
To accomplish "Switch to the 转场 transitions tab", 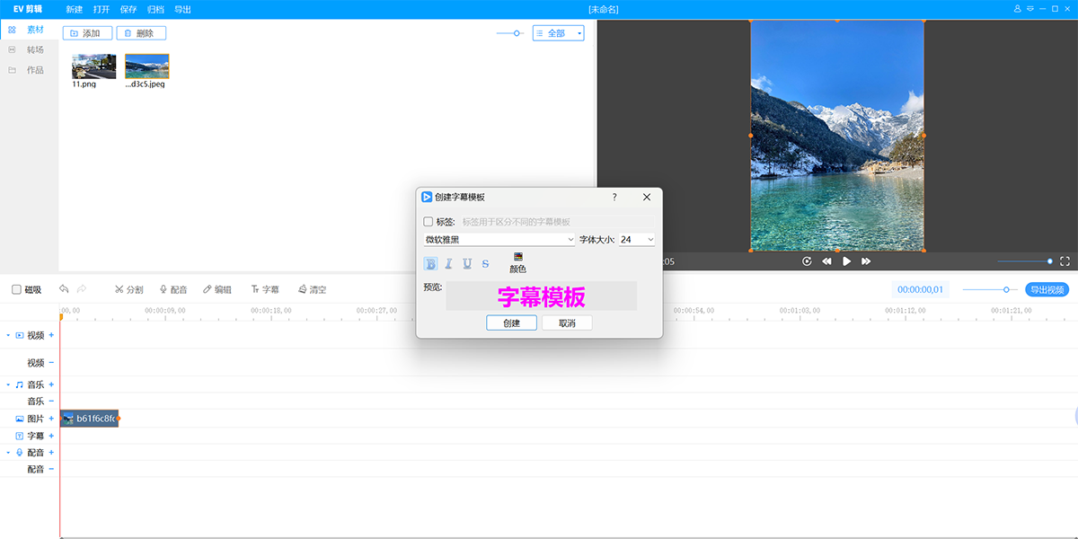I will 34,49.
